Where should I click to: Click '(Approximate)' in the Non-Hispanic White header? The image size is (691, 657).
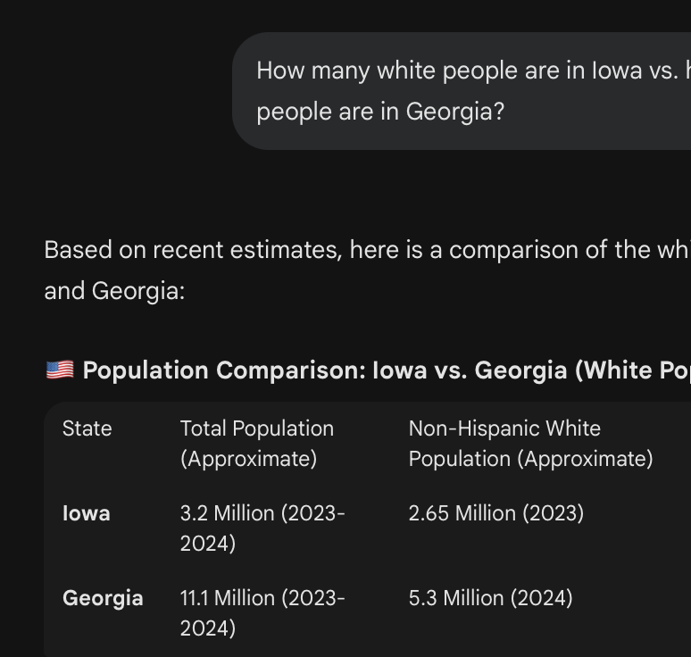[588, 459]
